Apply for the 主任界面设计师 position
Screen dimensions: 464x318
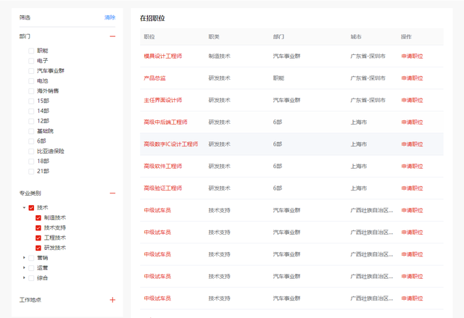pyautogui.click(x=412, y=101)
